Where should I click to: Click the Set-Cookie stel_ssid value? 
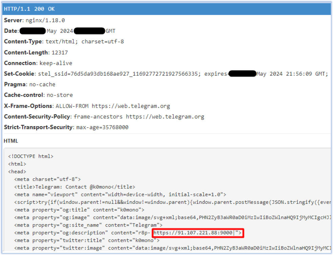point(118,74)
